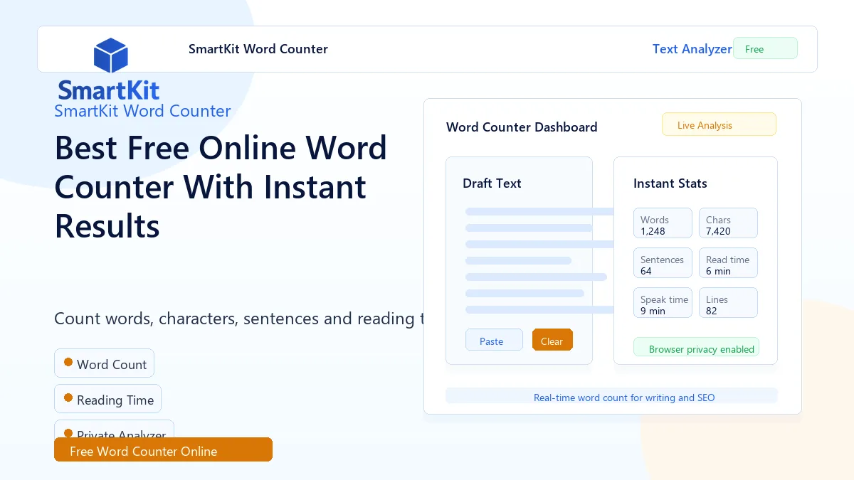
Task: Click the Word Counter Dashboard title
Action: click(522, 127)
